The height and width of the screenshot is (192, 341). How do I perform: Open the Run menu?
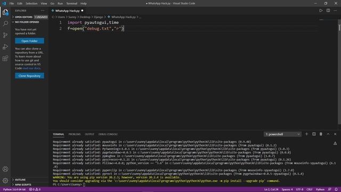[60, 3]
